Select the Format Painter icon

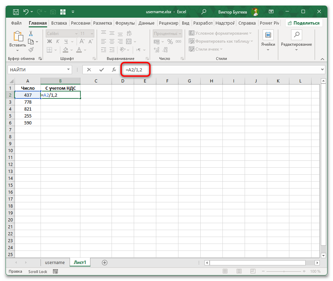click(30, 50)
